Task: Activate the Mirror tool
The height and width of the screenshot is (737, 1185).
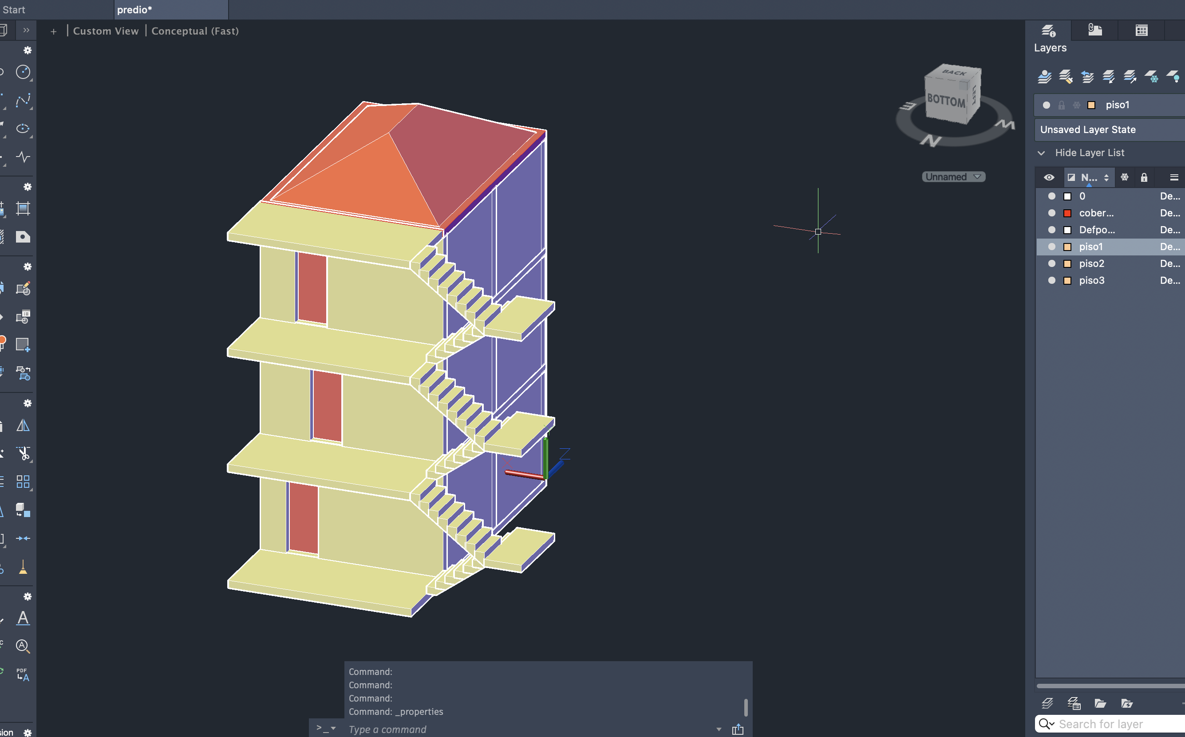Action: pyautogui.click(x=23, y=426)
